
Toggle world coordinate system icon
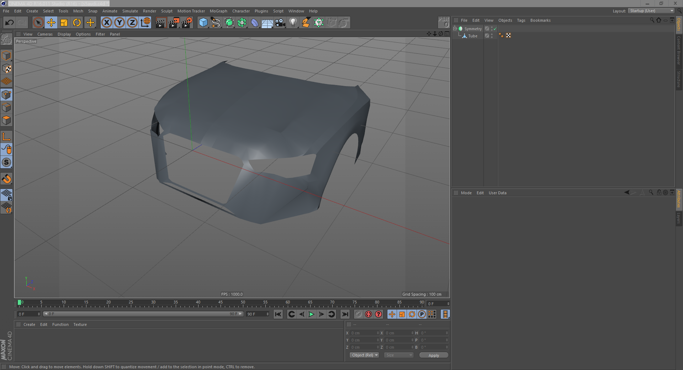click(x=145, y=23)
